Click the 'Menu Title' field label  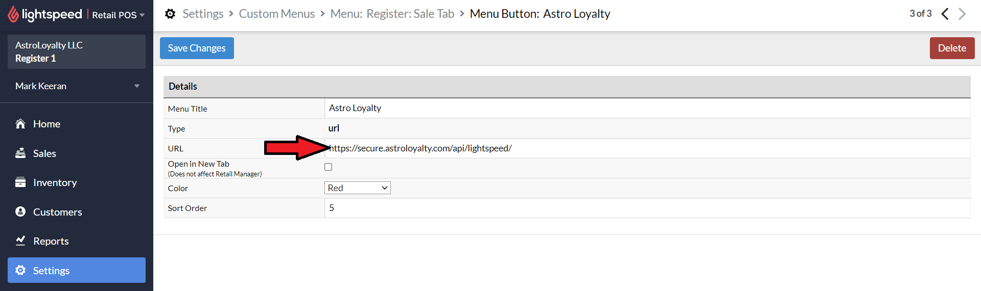(x=188, y=109)
